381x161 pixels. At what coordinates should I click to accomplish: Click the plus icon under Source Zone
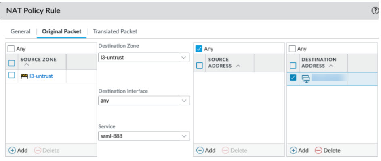tap(13, 150)
